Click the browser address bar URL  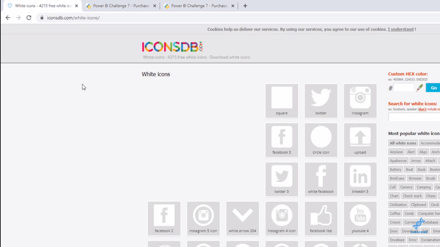(73, 18)
